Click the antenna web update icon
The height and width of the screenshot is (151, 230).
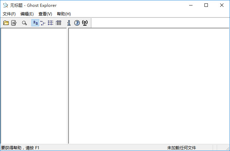coord(85,23)
